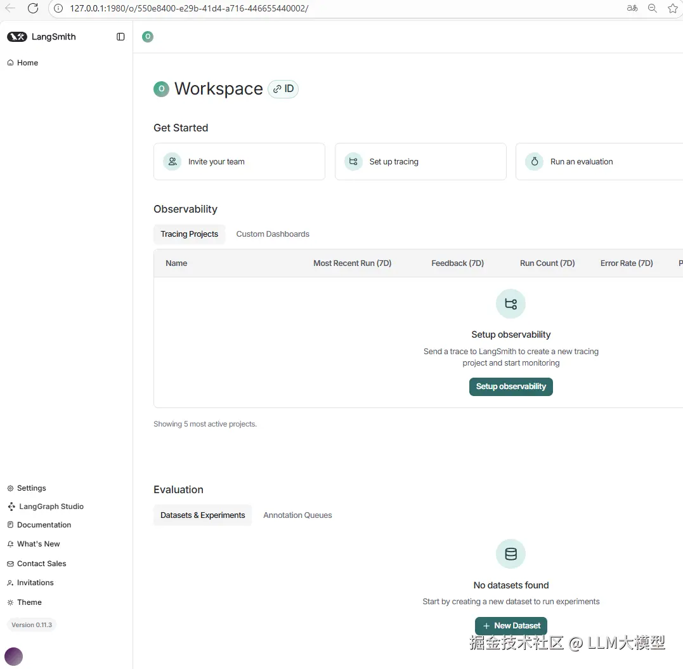Click the LangGraph Studio graph icon
Image resolution: width=683 pixels, height=669 pixels.
tap(12, 507)
